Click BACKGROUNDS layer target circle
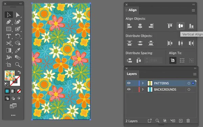The height and width of the screenshot is (127, 203). tap(189, 89)
